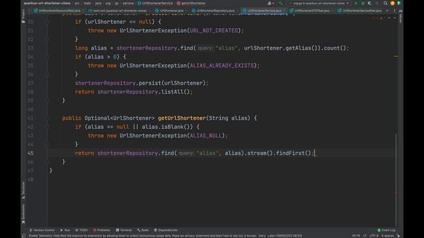Switch to UrlShortener.java tab
424x238 pixels.
(x=170, y=11)
